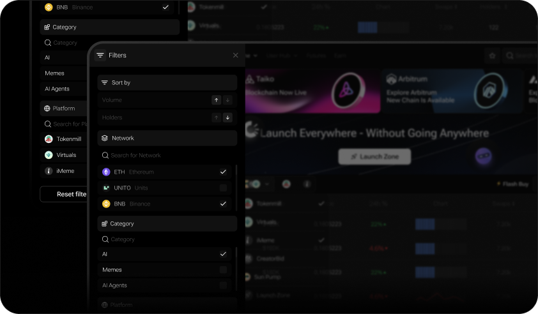538x314 pixels.
Task: Click the Taiko banner coin icon
Action: [348, 92]
